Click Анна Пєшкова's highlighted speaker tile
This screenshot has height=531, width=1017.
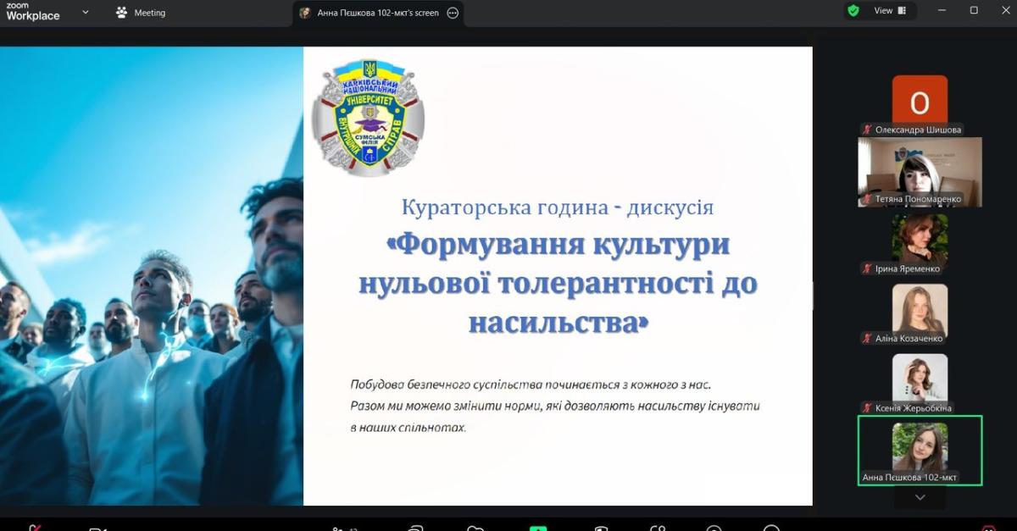(x=920, y=447)
